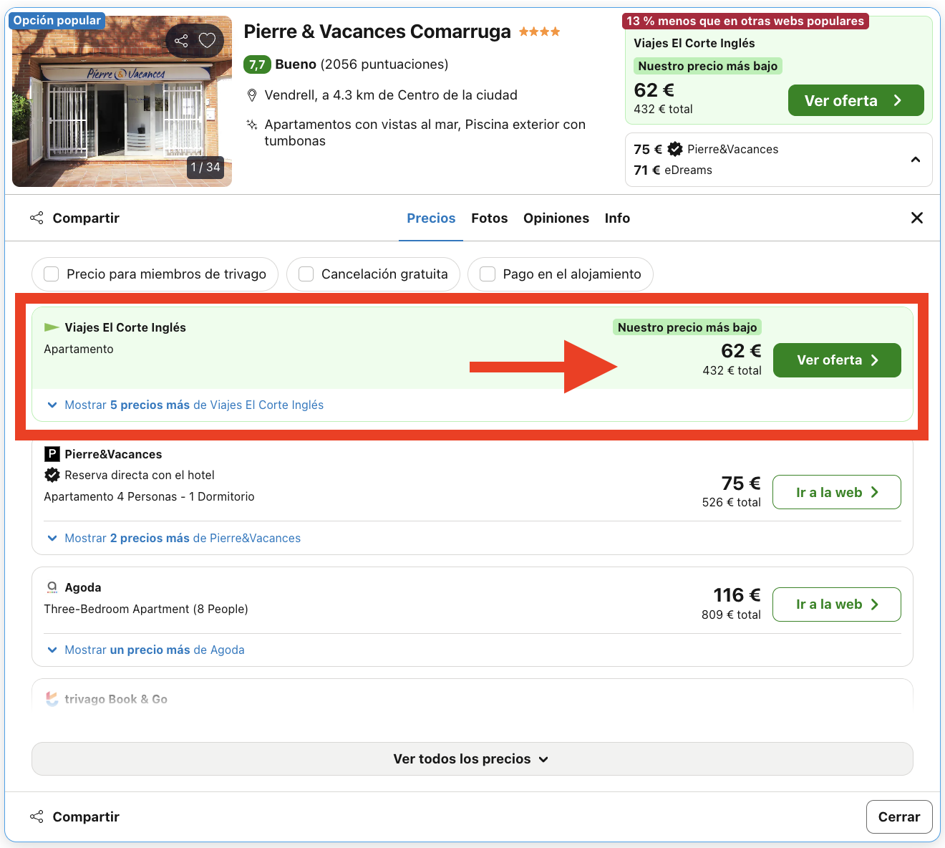Click the 7,7 rating badge

tap(257, 64)
